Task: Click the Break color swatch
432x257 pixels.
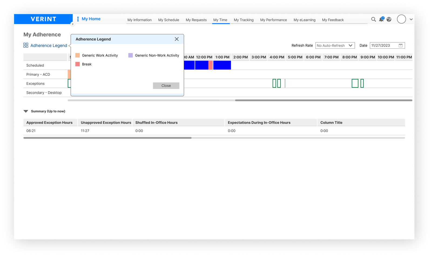Action: pyautogui.click(x=77, y=64)
